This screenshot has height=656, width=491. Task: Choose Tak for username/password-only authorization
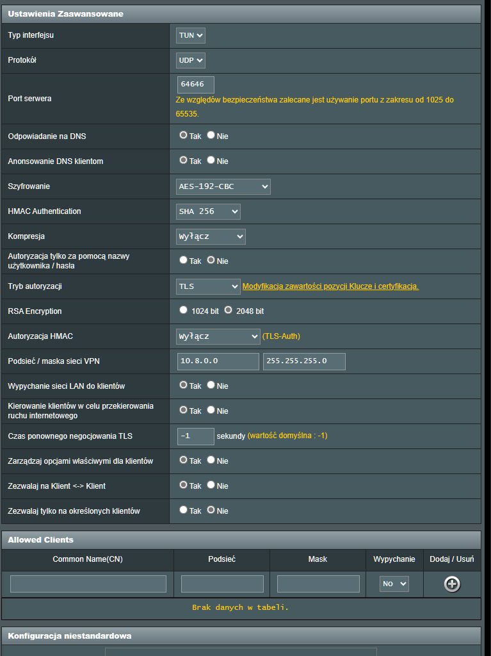[x=183, y=260]
